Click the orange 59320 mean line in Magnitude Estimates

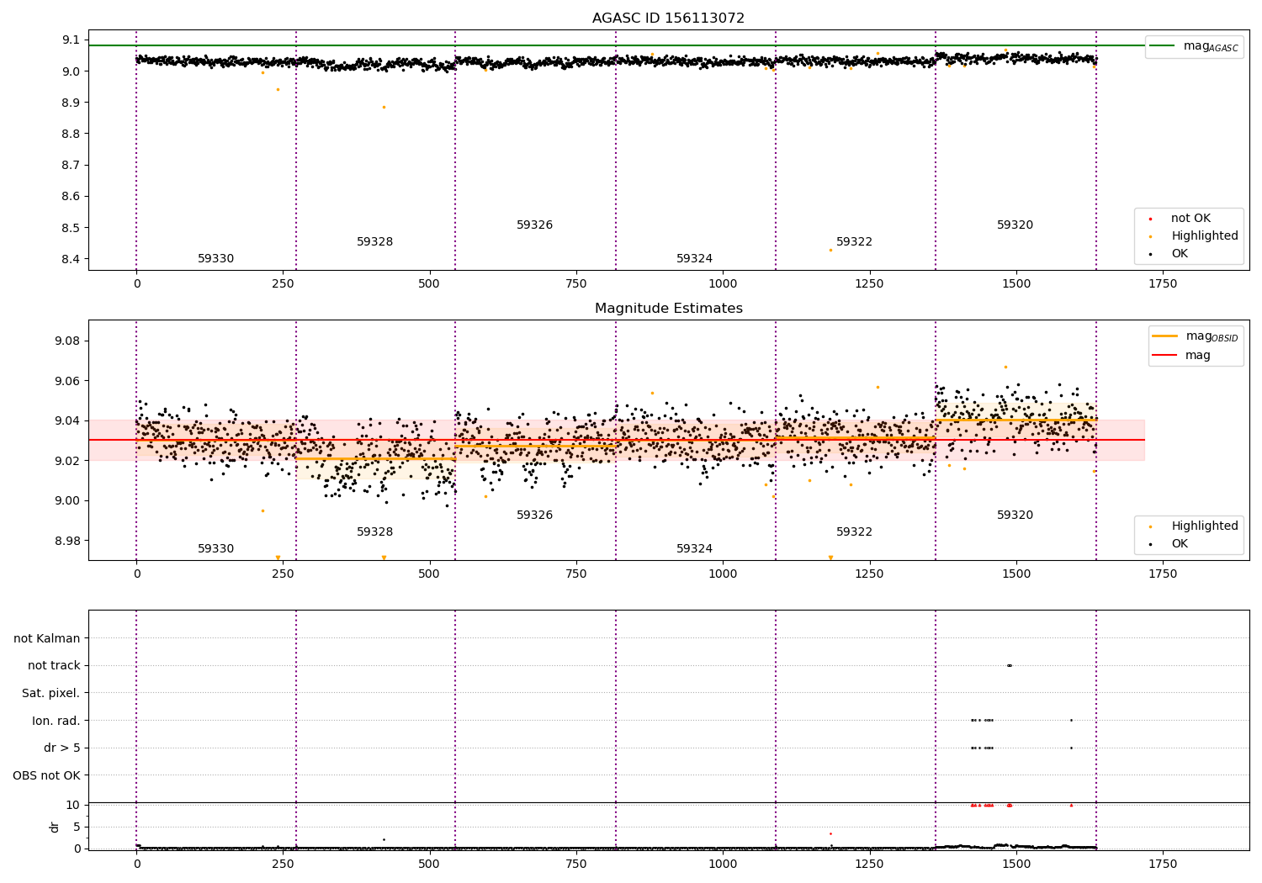1015,420
